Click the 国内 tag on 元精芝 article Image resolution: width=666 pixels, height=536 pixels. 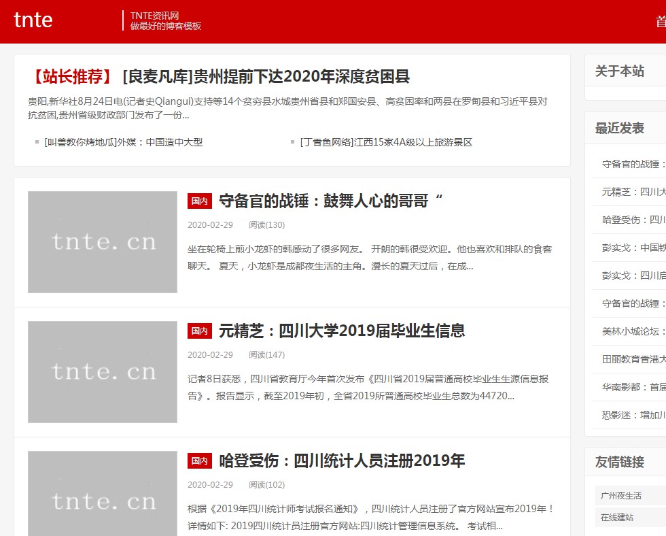pos(200,331)
